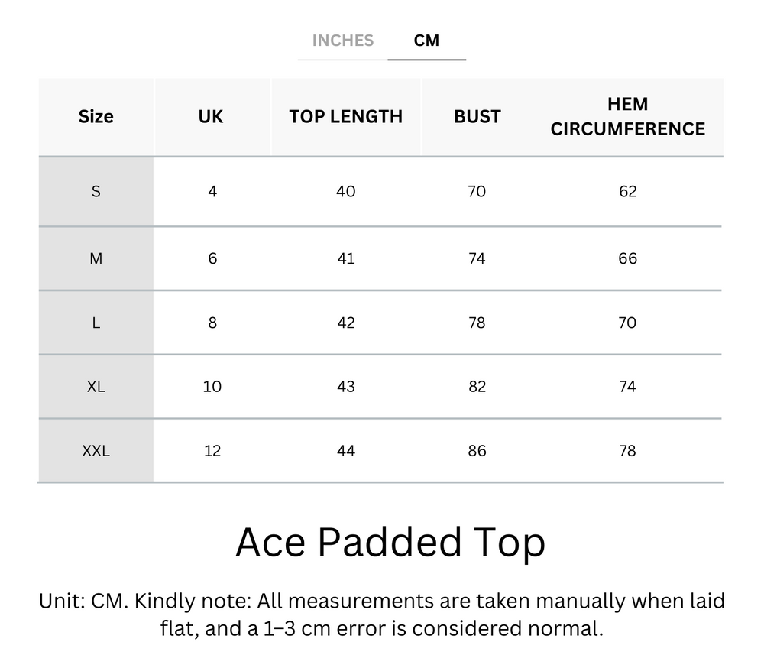The image size is (764, 668).
Task: Click the HEM CIRCUMFERENCE column header
Action: click(x=627, y=117)
